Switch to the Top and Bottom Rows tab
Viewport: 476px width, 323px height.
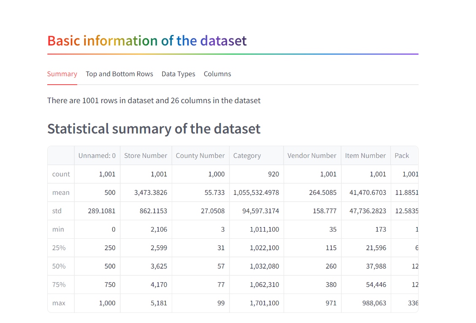(119, 74)
